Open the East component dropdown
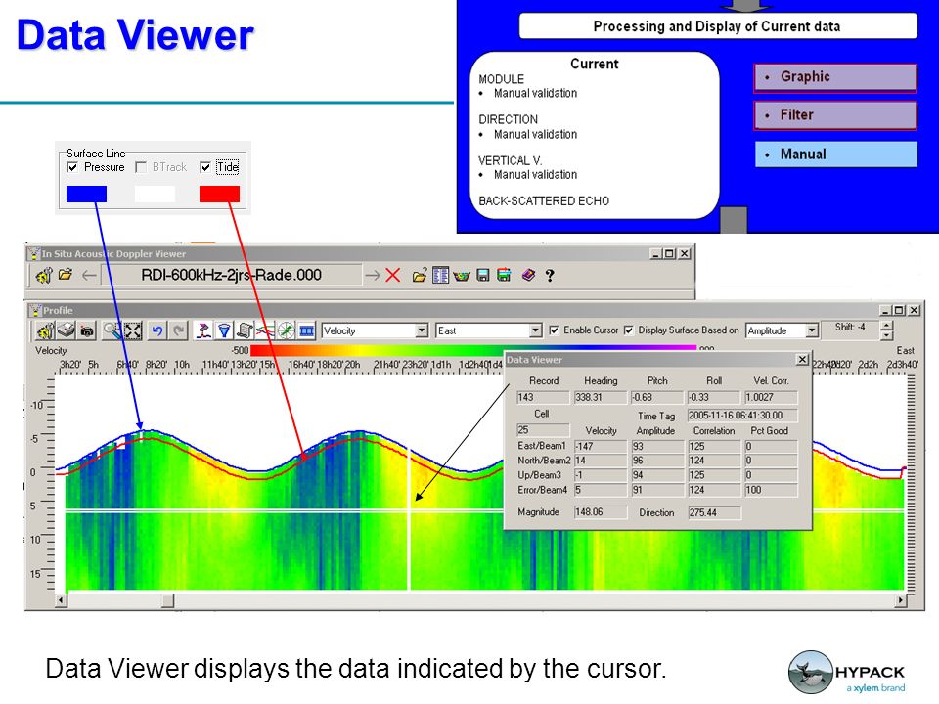Image resolution: width=939 pixels, height=704 pixels. click(535, 330)
